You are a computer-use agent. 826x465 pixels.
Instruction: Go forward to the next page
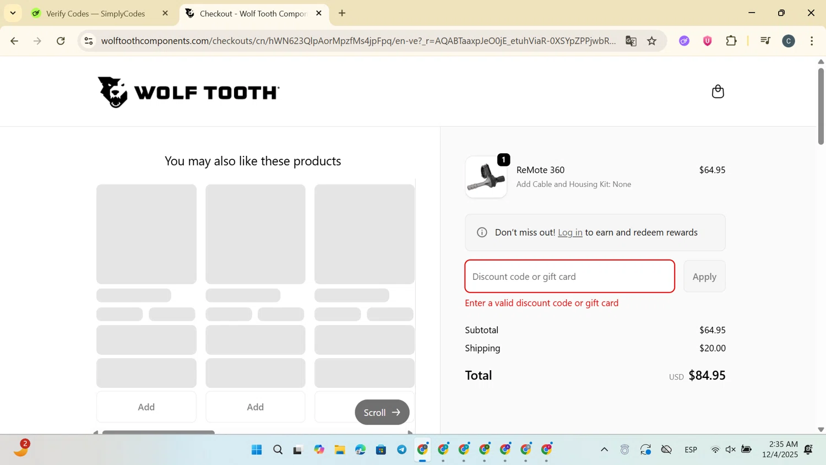pyautogui.click(x=37, y=41)
